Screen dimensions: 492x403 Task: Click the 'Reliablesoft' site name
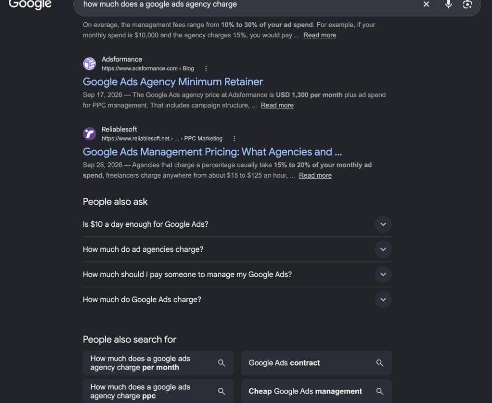(119, 129)
